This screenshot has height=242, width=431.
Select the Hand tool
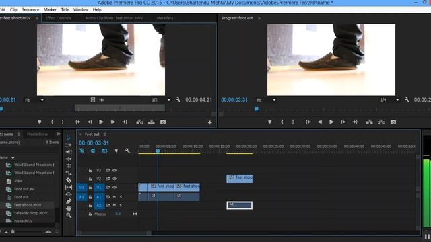click(x=69, y=208)
